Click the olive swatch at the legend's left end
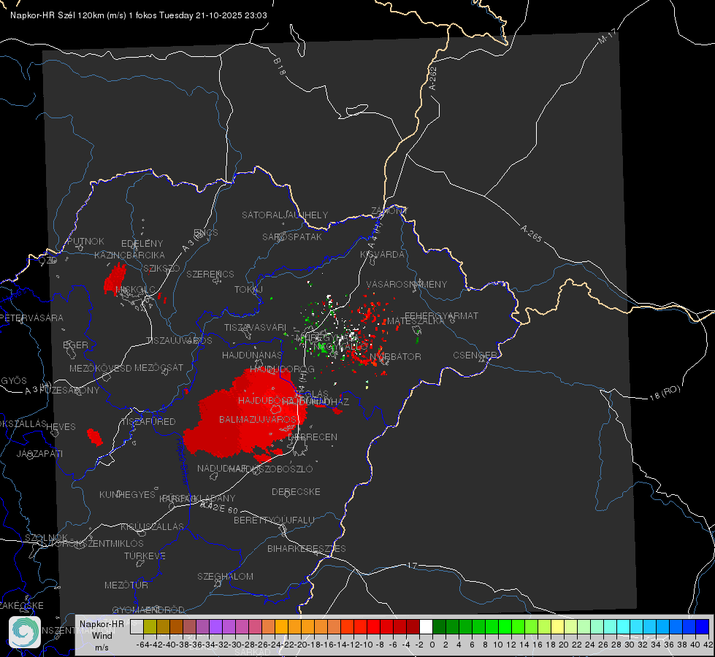This screenshot has width=715, height=657. pyautogui.click(x=150, y=627)
